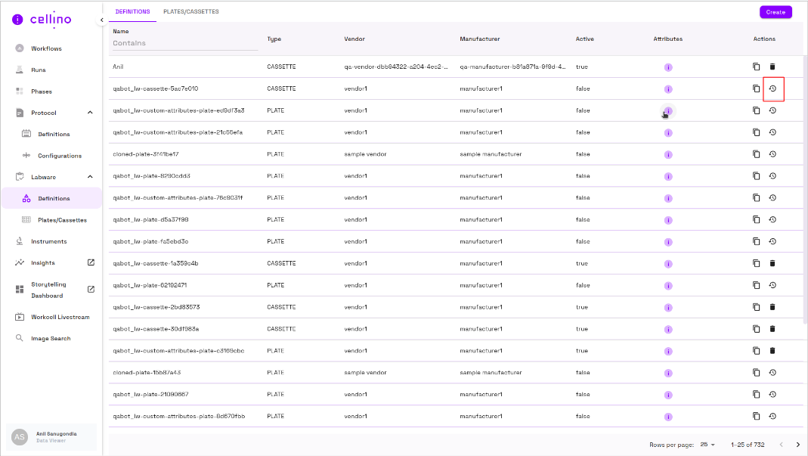The height and width of the screenshot is (456, 808).
Task: Select the Definitions tab
Action: point(132,12)
